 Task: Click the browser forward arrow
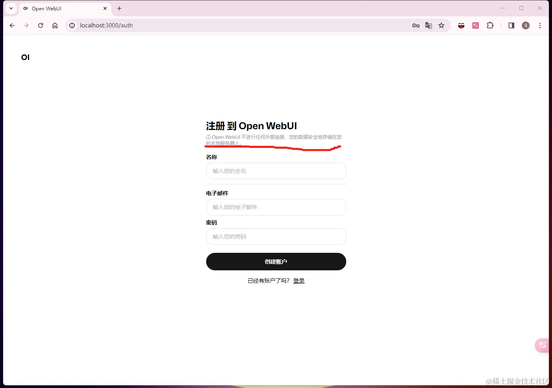click(x=26, y=25)
